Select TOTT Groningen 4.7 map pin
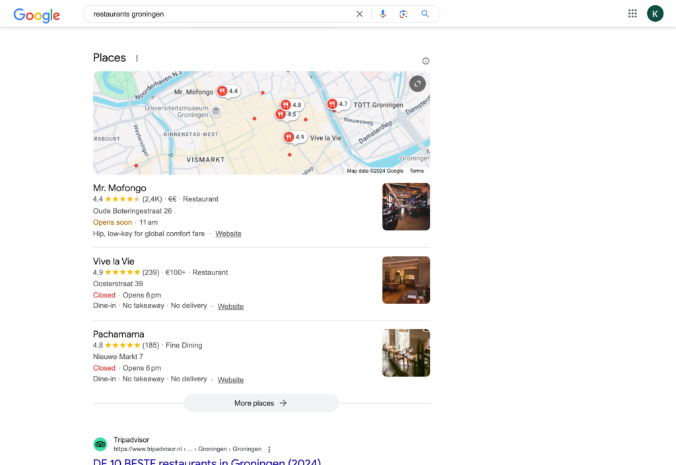 337,104
